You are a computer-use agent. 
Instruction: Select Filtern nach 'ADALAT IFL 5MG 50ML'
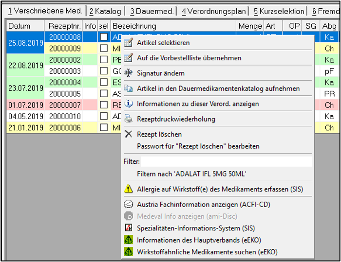(191, 174)
